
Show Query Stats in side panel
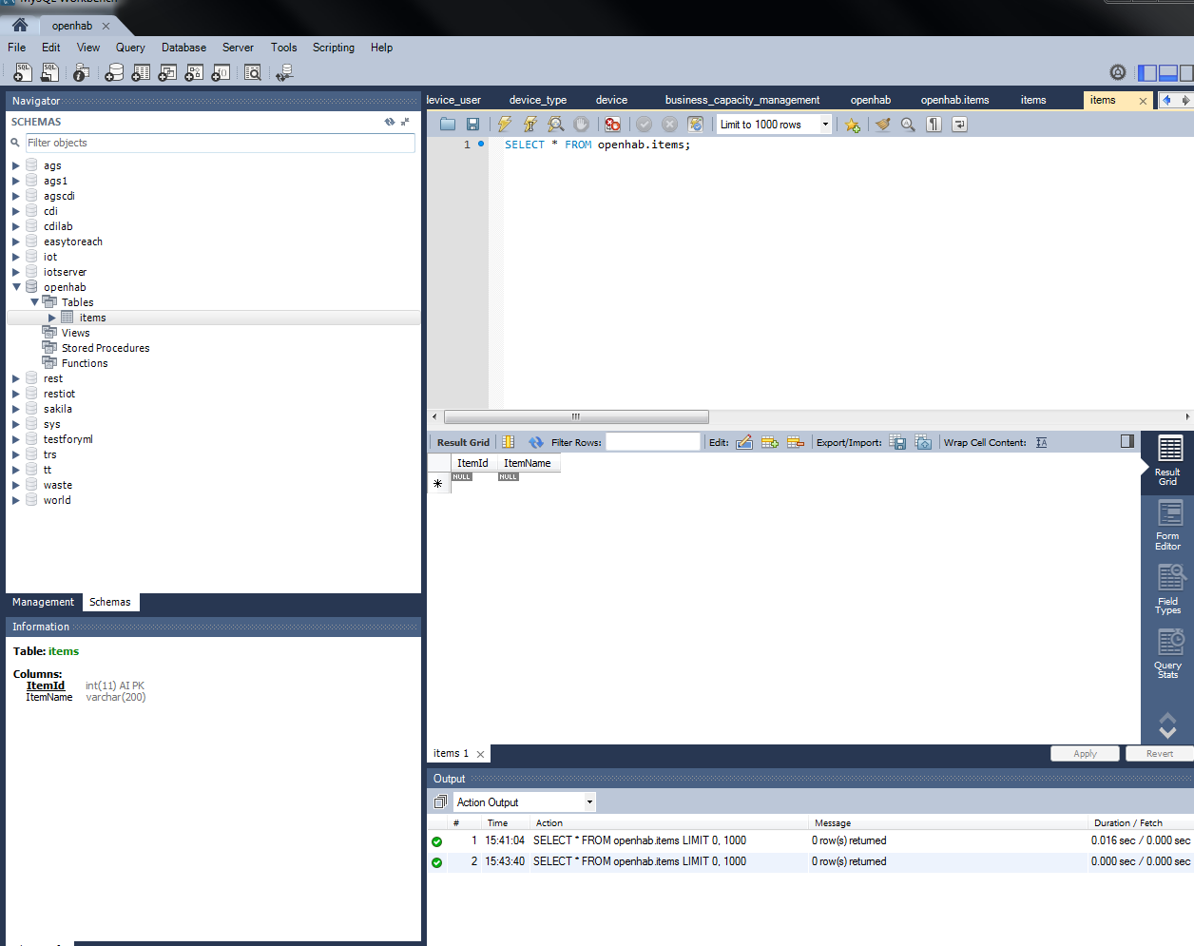point(1168,654)
